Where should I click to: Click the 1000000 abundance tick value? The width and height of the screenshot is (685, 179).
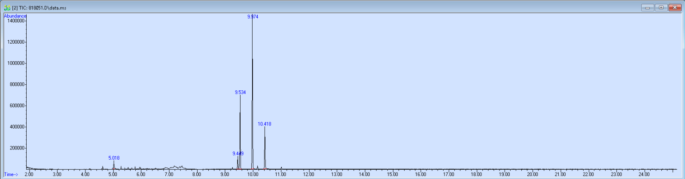pyautogui.click(x=15, y=63)
